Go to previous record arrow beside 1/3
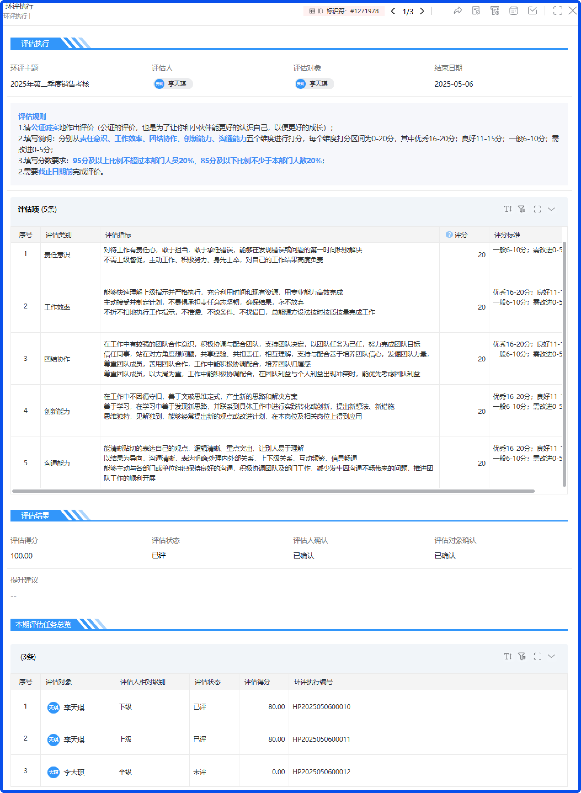Viewport: 581px width, 793px height. (393, 11)
